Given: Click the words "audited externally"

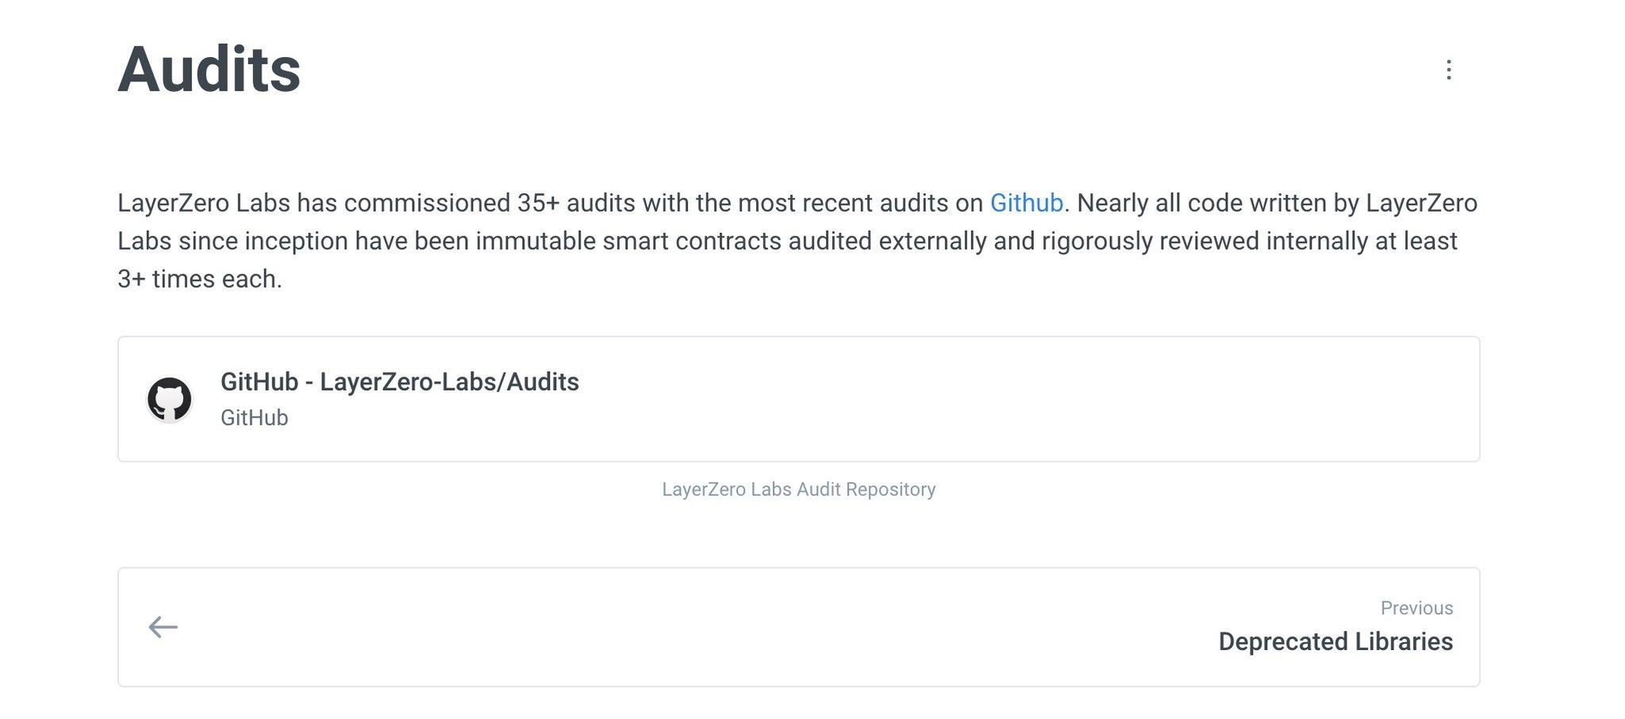Looking at the screenshot, I should click(887, 241).
